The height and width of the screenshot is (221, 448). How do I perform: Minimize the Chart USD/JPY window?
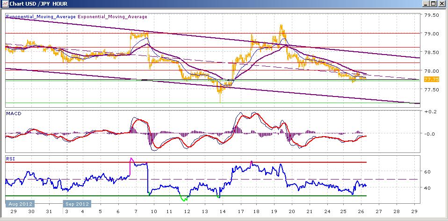click(x=426, y=4)
